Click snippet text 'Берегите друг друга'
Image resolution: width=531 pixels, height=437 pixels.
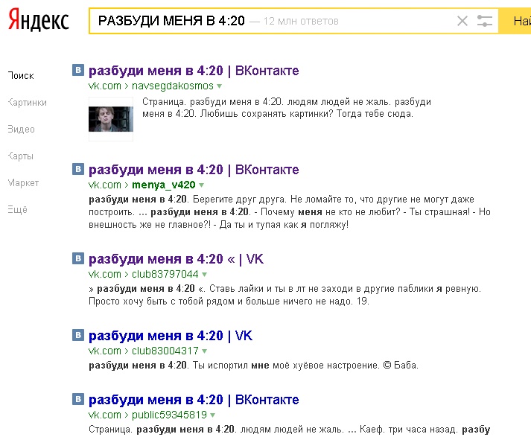240,200
